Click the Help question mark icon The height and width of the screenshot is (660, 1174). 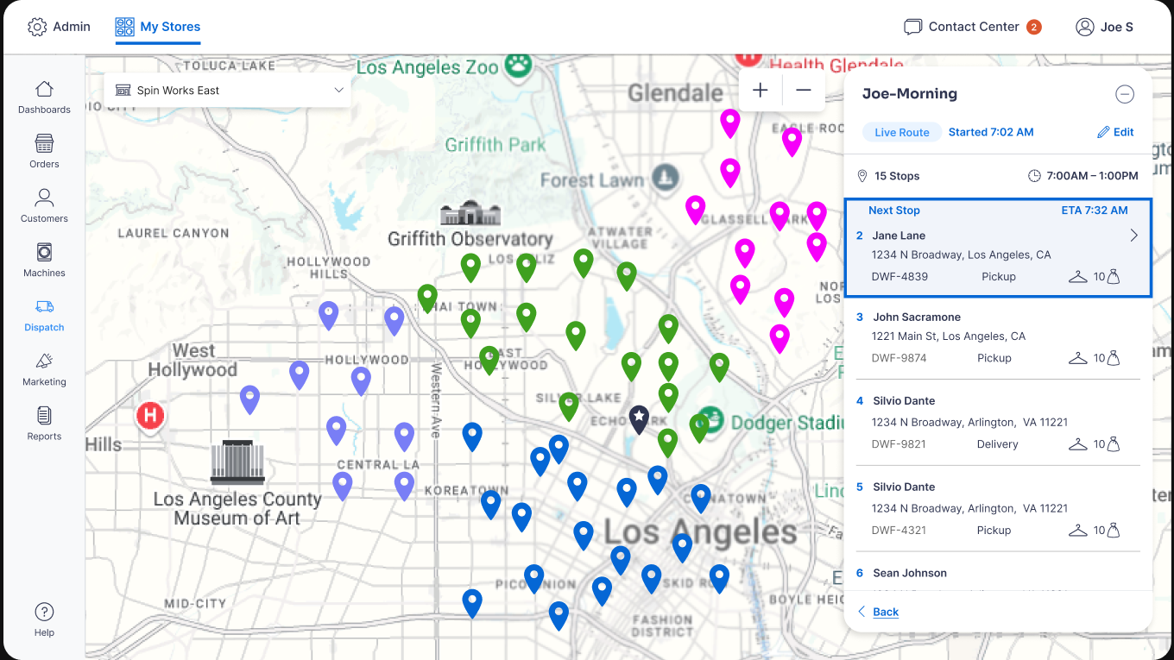[x=44, y=612]
